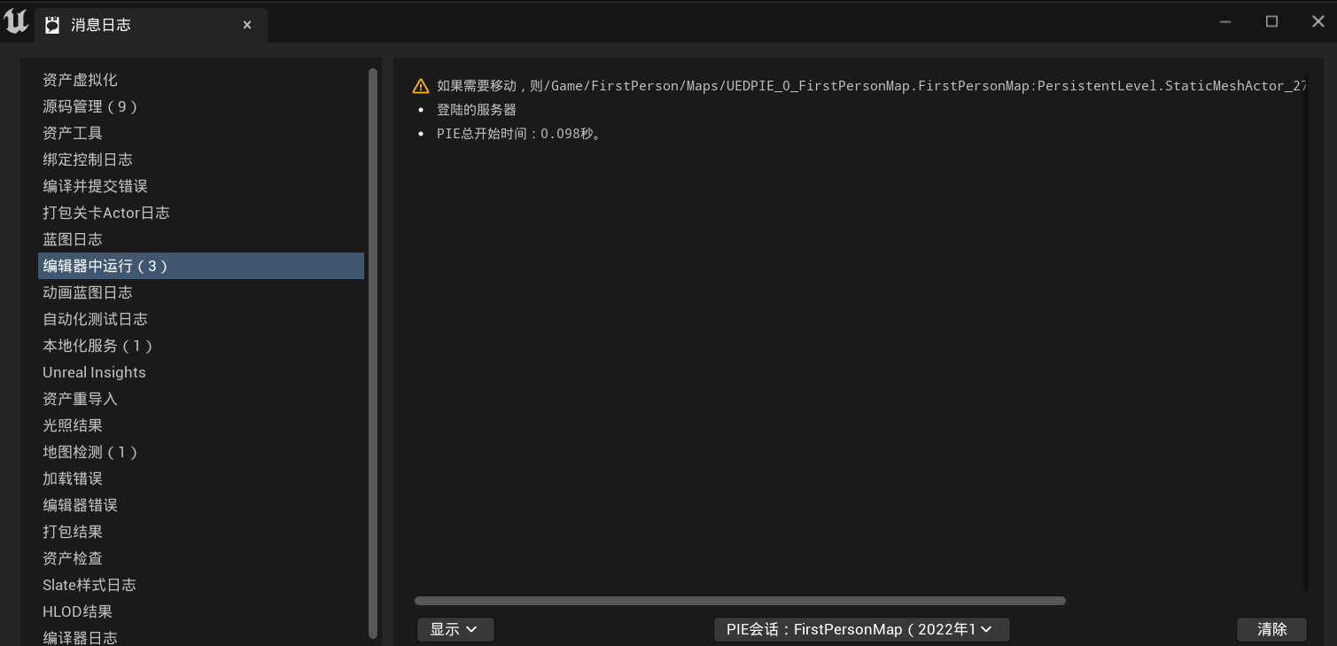Select 编辑器中运行 (3) category
The height and width of the screenshot is (646, 1337).
tap(201, 266)
